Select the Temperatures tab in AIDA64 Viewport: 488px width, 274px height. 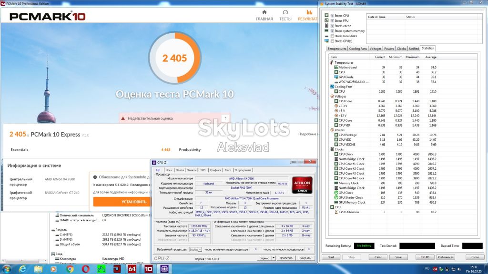click(x=337, y=49)
